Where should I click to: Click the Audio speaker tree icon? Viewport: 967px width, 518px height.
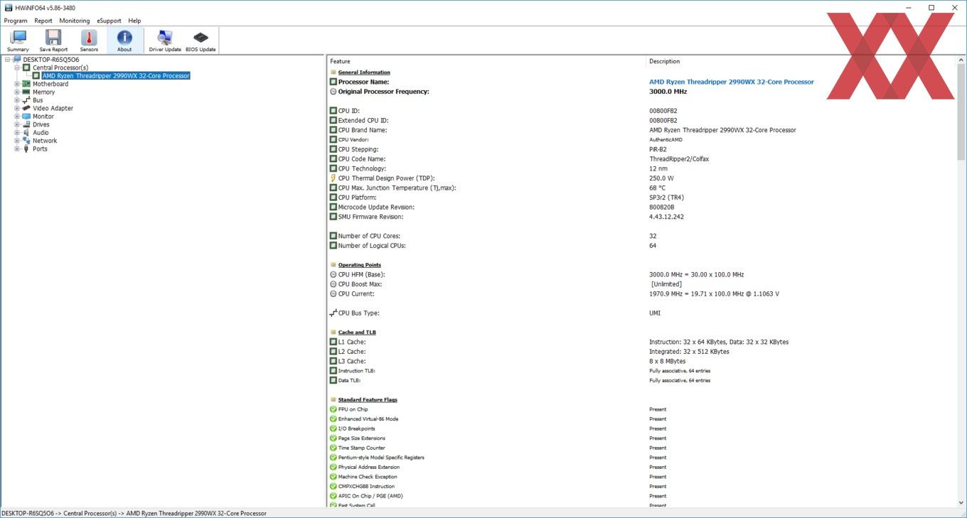pos(26,132)
